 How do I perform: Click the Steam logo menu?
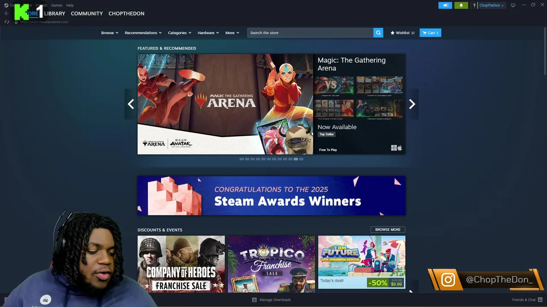point(6,5)
